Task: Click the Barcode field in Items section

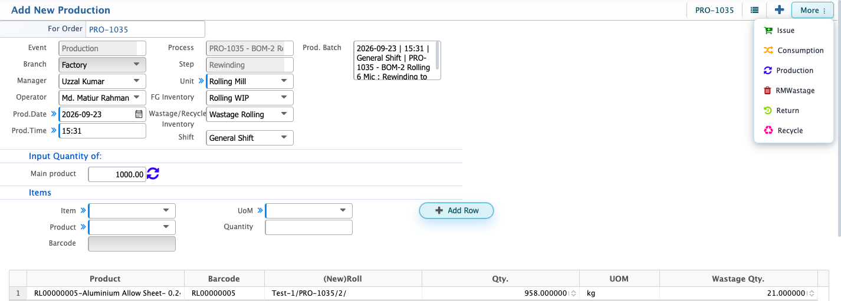Action: (132, 244)
